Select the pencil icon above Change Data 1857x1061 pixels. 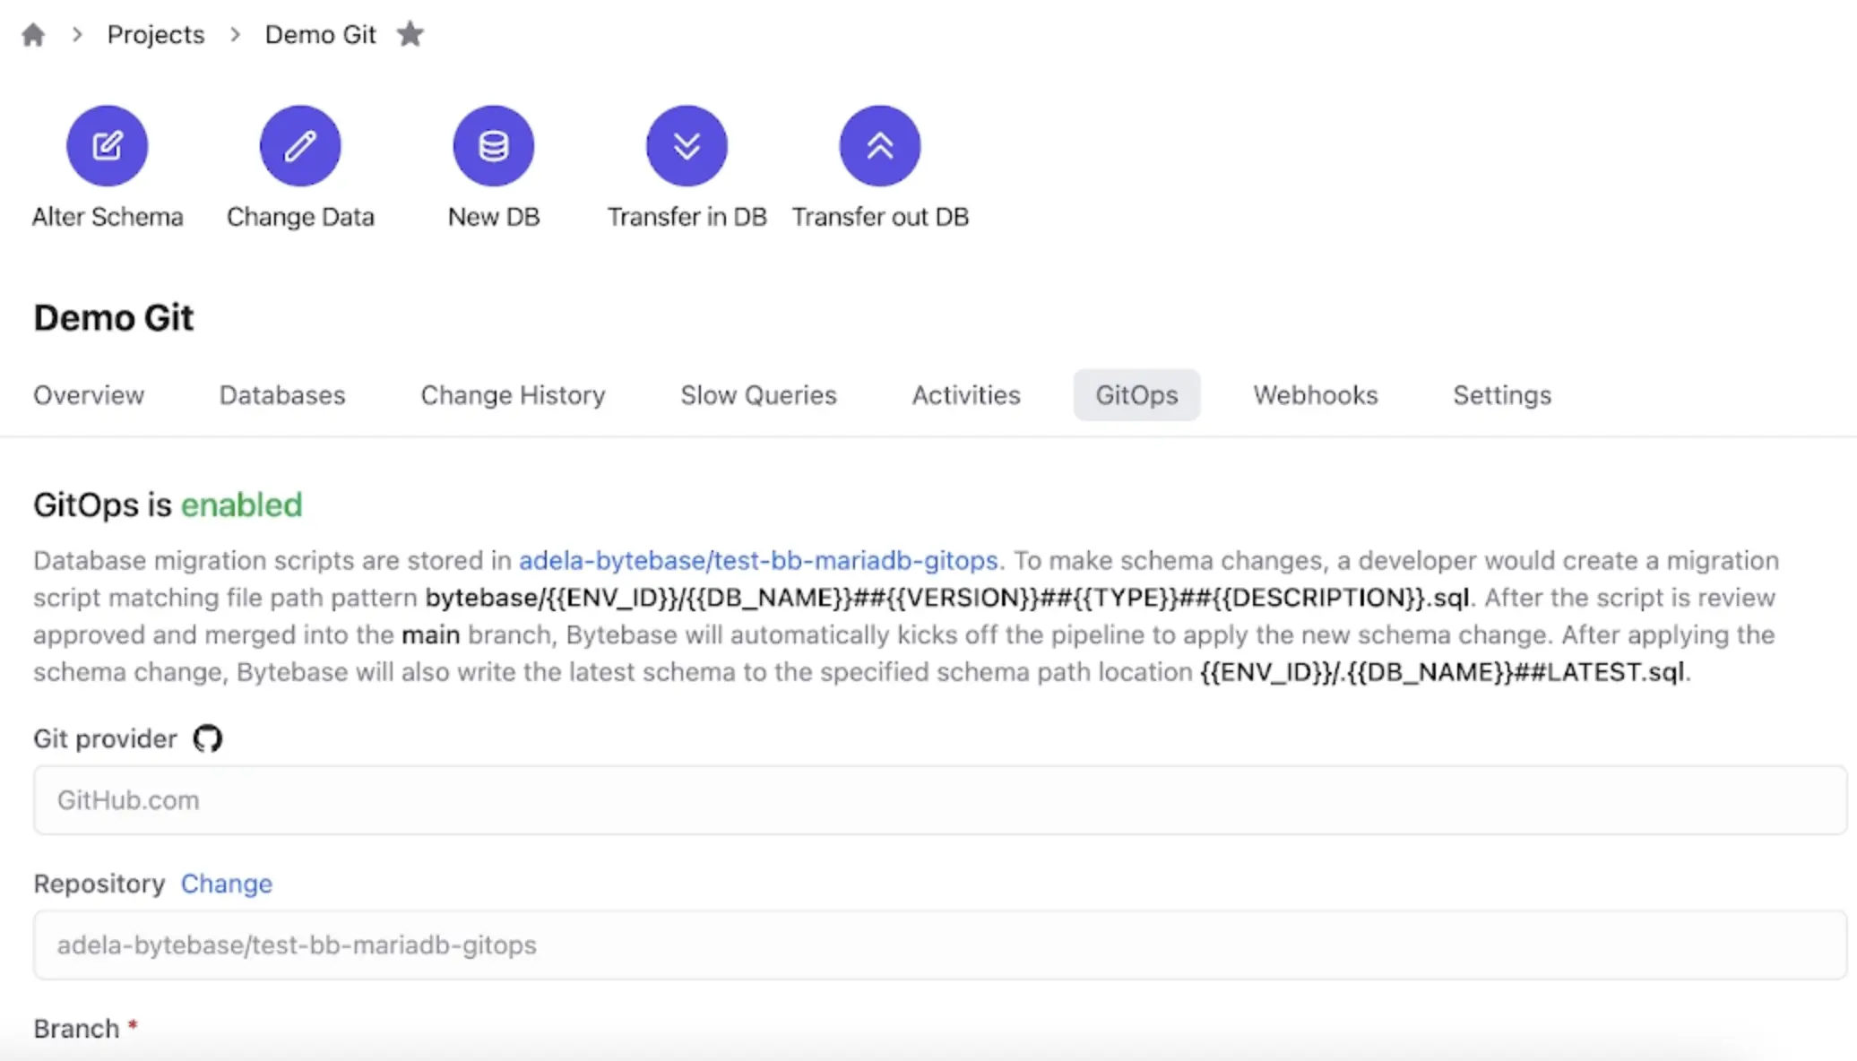pyautogui.click(x=299, y=145)
